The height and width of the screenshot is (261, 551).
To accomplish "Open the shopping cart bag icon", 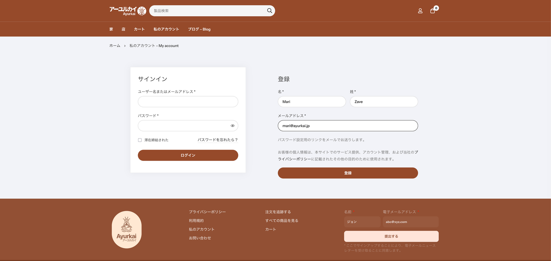I will 433,11.
